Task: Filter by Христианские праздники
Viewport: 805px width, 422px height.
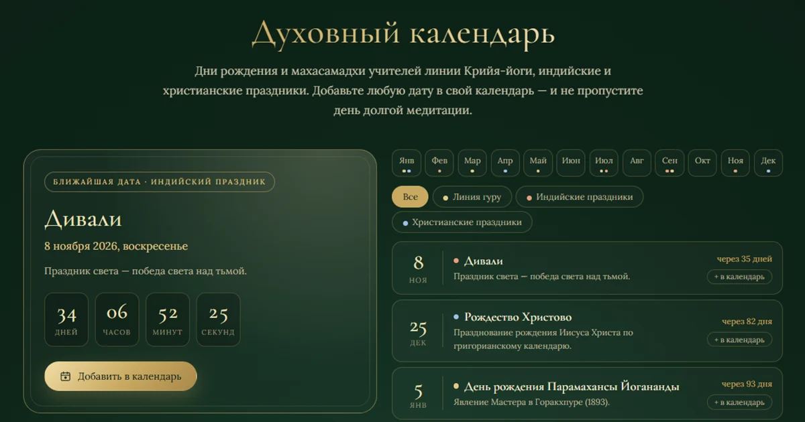Action: tap(462, 222)
